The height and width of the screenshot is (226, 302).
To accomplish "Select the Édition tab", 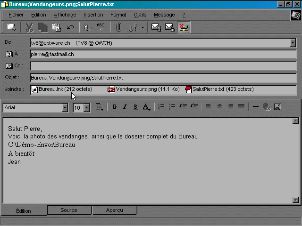I will click(24, 211).
